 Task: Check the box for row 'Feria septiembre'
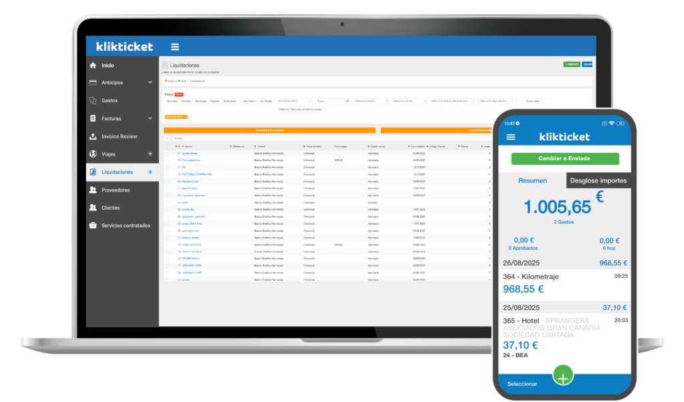(x=166, y=160)
